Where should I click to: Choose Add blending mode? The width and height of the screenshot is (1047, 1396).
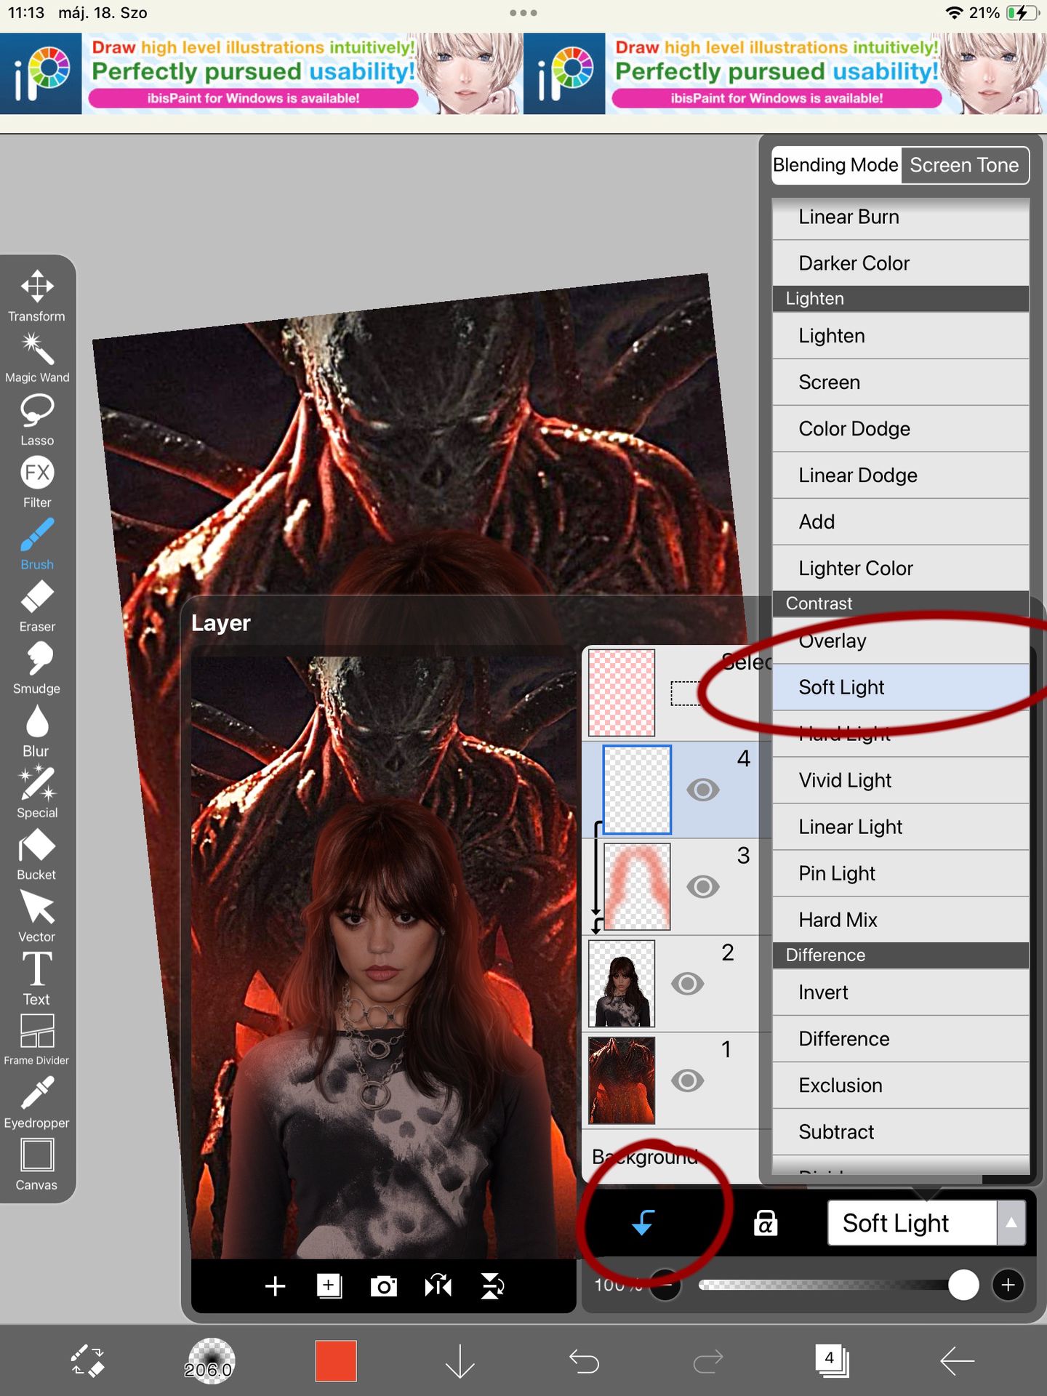click(x=901, y=522)
